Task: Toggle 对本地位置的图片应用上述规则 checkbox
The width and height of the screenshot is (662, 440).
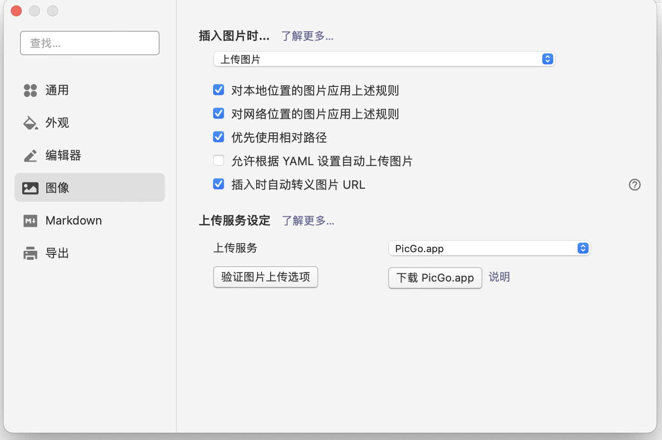Action: point(219,90)
